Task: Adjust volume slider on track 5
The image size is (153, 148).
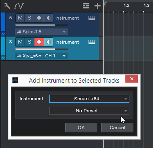Action: pos(42,25)
